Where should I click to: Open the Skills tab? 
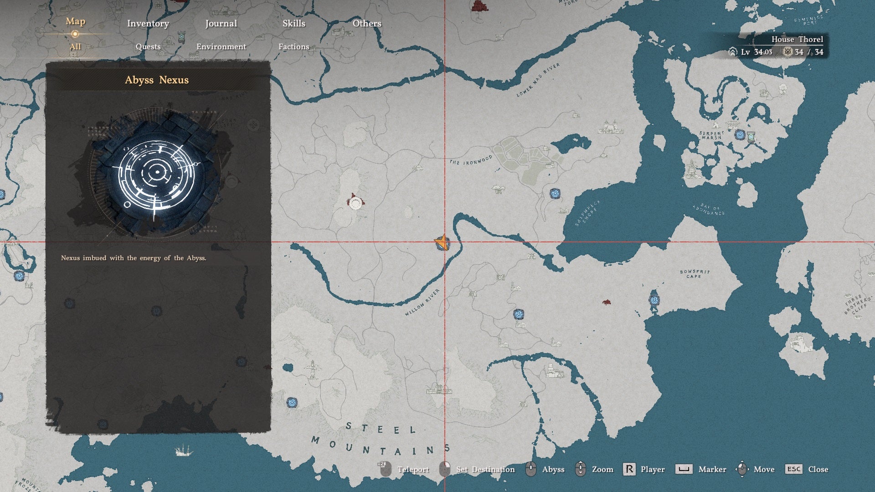(294, 24)
